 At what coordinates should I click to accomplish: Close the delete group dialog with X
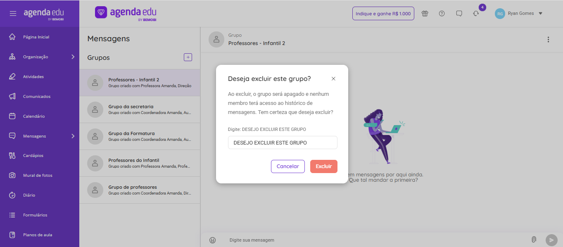tap(333, 78)
